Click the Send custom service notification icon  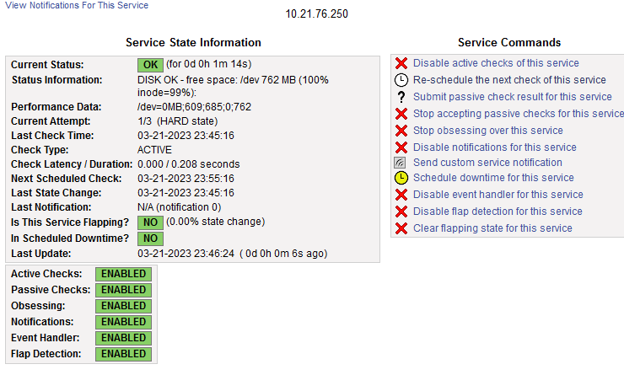401,163
